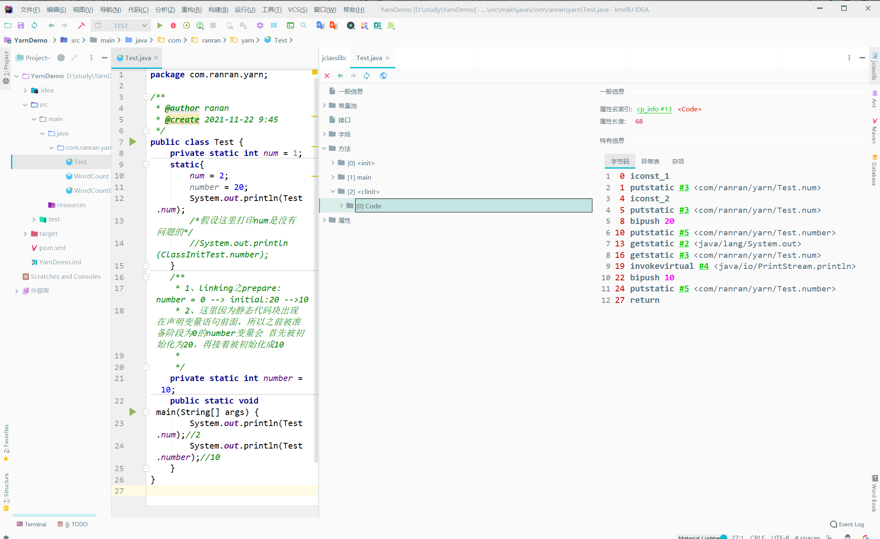Open Project Structure grid icon

(274, 25)
